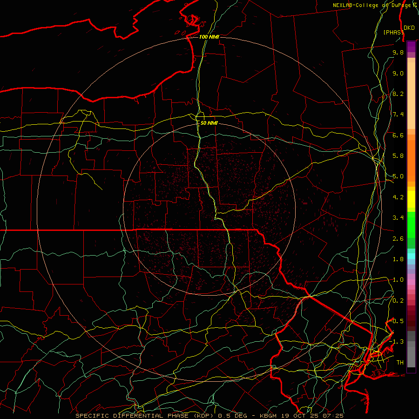The height and width of the screenshot is (419, 419).
Task: Click the 1.8 scale label
Action: [398, 259]
